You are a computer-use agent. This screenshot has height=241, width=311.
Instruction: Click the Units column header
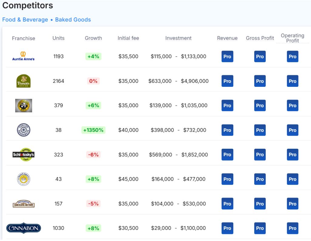59,38
